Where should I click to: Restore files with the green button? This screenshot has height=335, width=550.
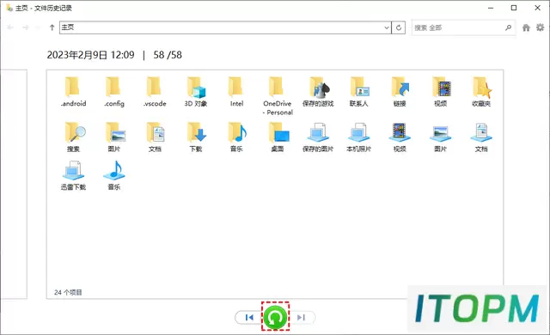(275, 317)
